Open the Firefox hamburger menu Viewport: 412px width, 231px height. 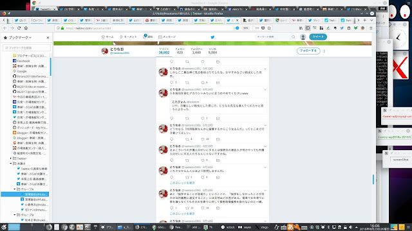pos(371,28)
